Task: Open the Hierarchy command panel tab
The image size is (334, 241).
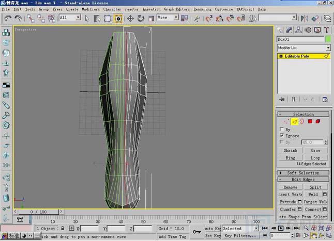Action: [298, 30]
